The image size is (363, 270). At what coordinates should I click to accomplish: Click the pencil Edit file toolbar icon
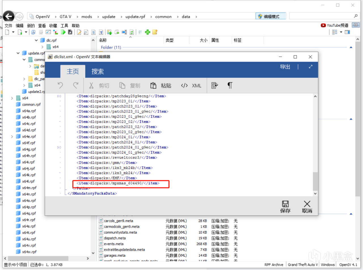click(79, 32)
